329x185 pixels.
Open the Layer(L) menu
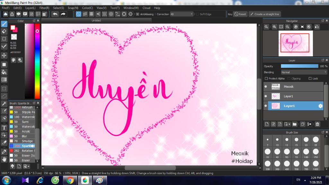click(31, 8)
